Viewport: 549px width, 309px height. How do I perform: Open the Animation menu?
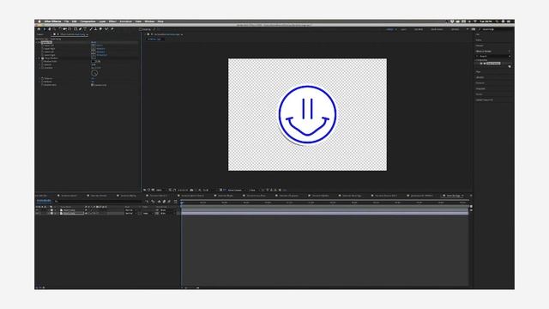(x=126, y=21)
